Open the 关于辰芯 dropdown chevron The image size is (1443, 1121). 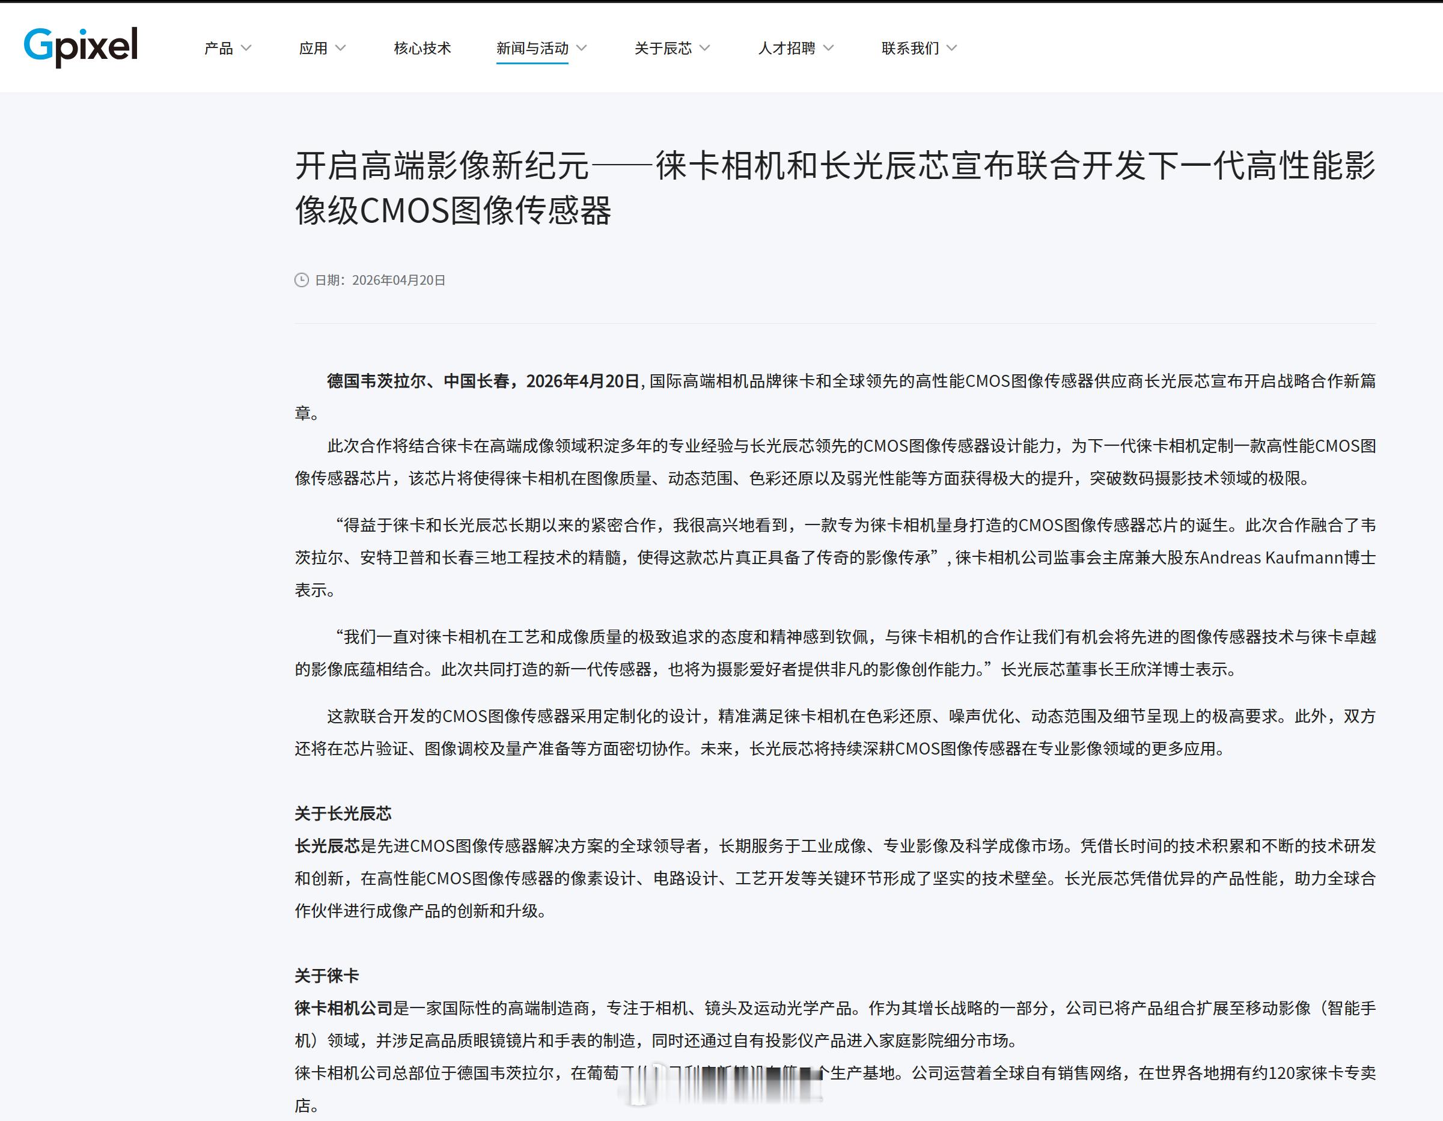tap(706, 47)
